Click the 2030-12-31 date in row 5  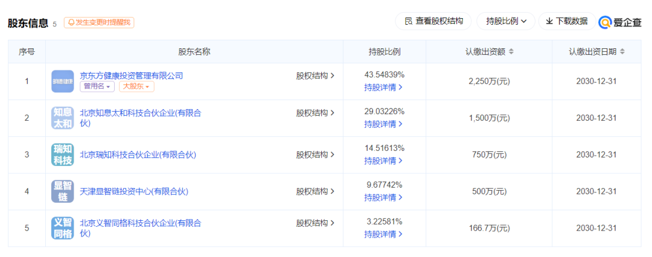pos(596,228)
